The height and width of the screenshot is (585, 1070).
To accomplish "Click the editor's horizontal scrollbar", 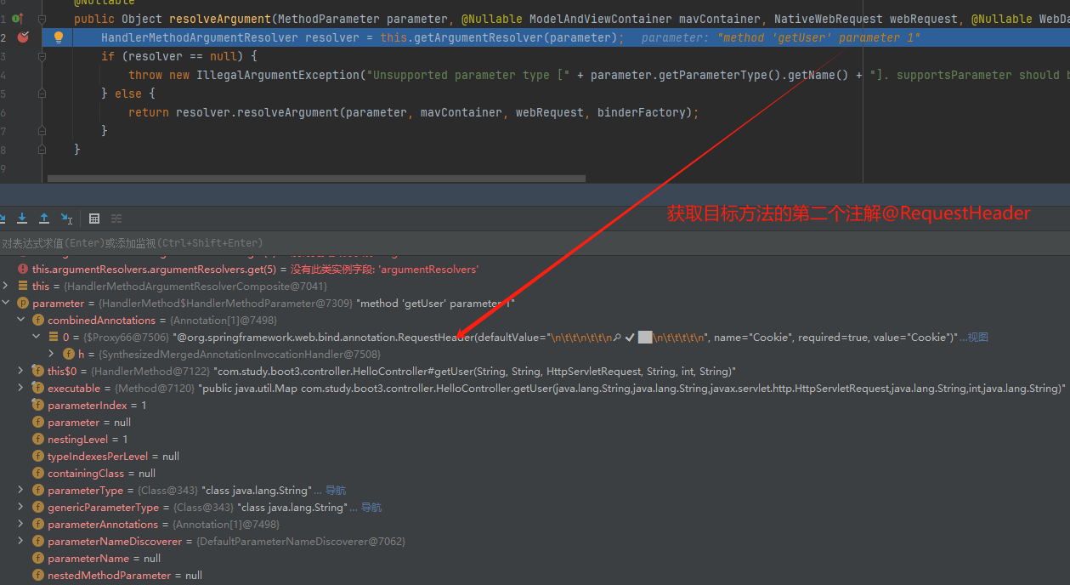I will pyautogui.click(x=316, y=179).
